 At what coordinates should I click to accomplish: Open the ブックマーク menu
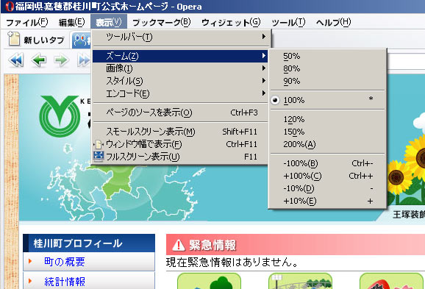pyautogui.click(x=162, y=22)
